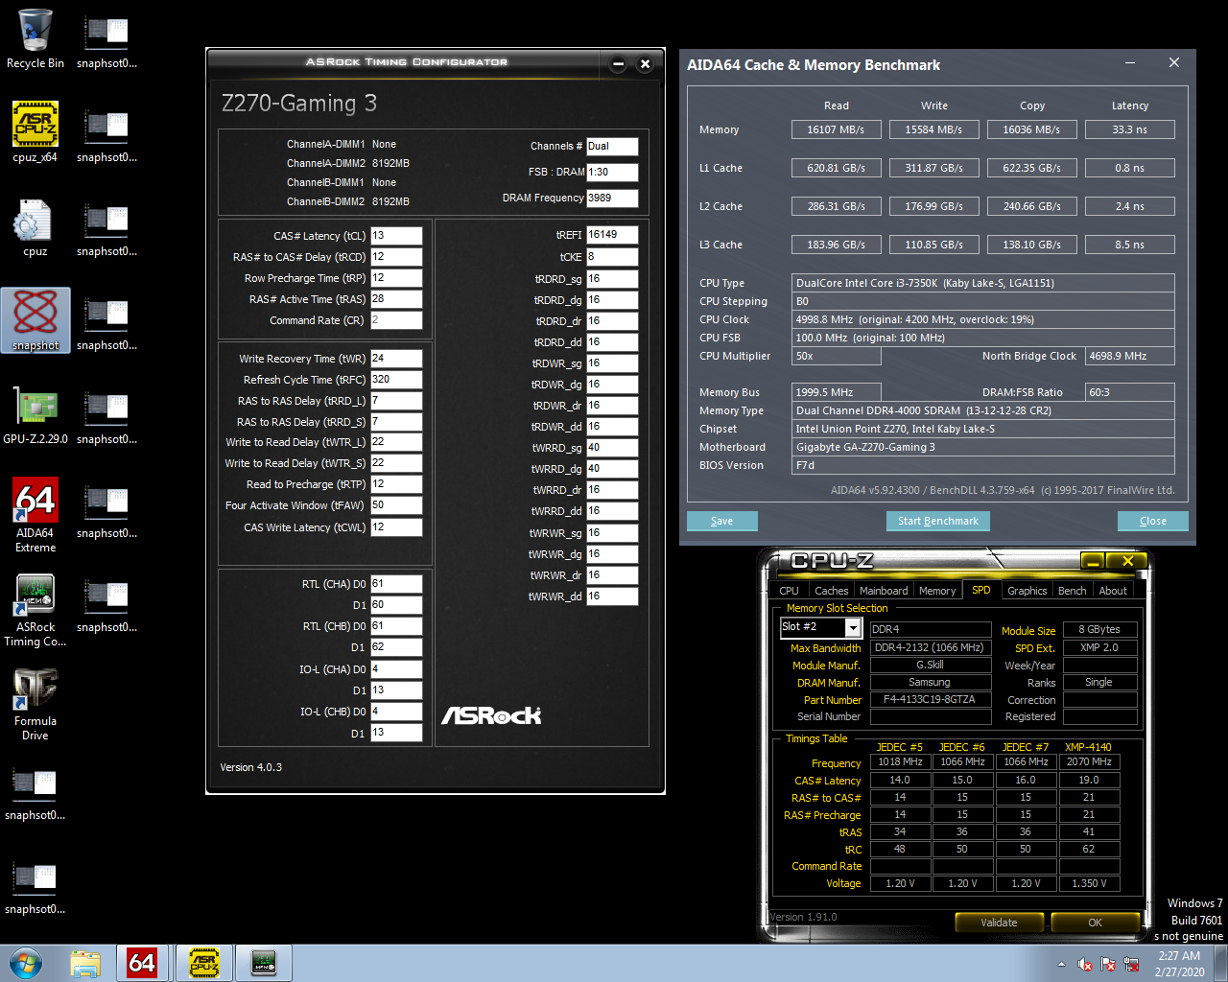The width and height of the screenshot is (1228, 982).
Task: Open the Mainboard tab in CPU-Z
Action: point(884,591)
